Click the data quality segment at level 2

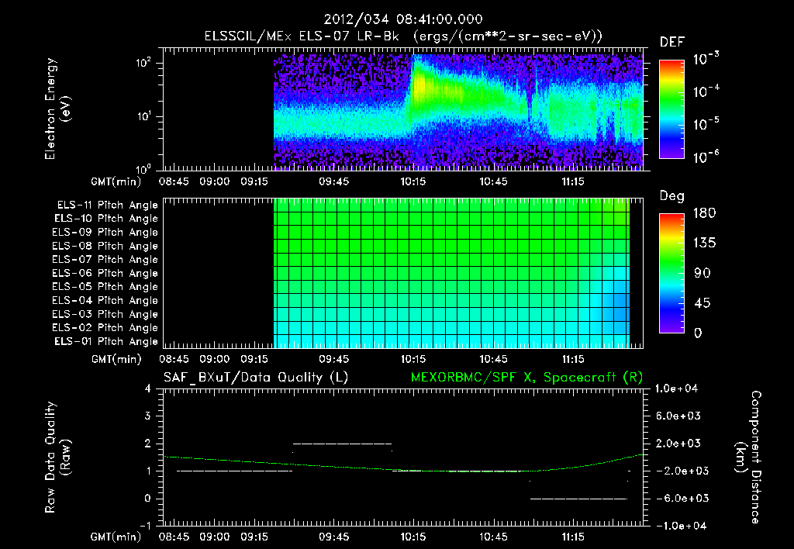[342, 444]
